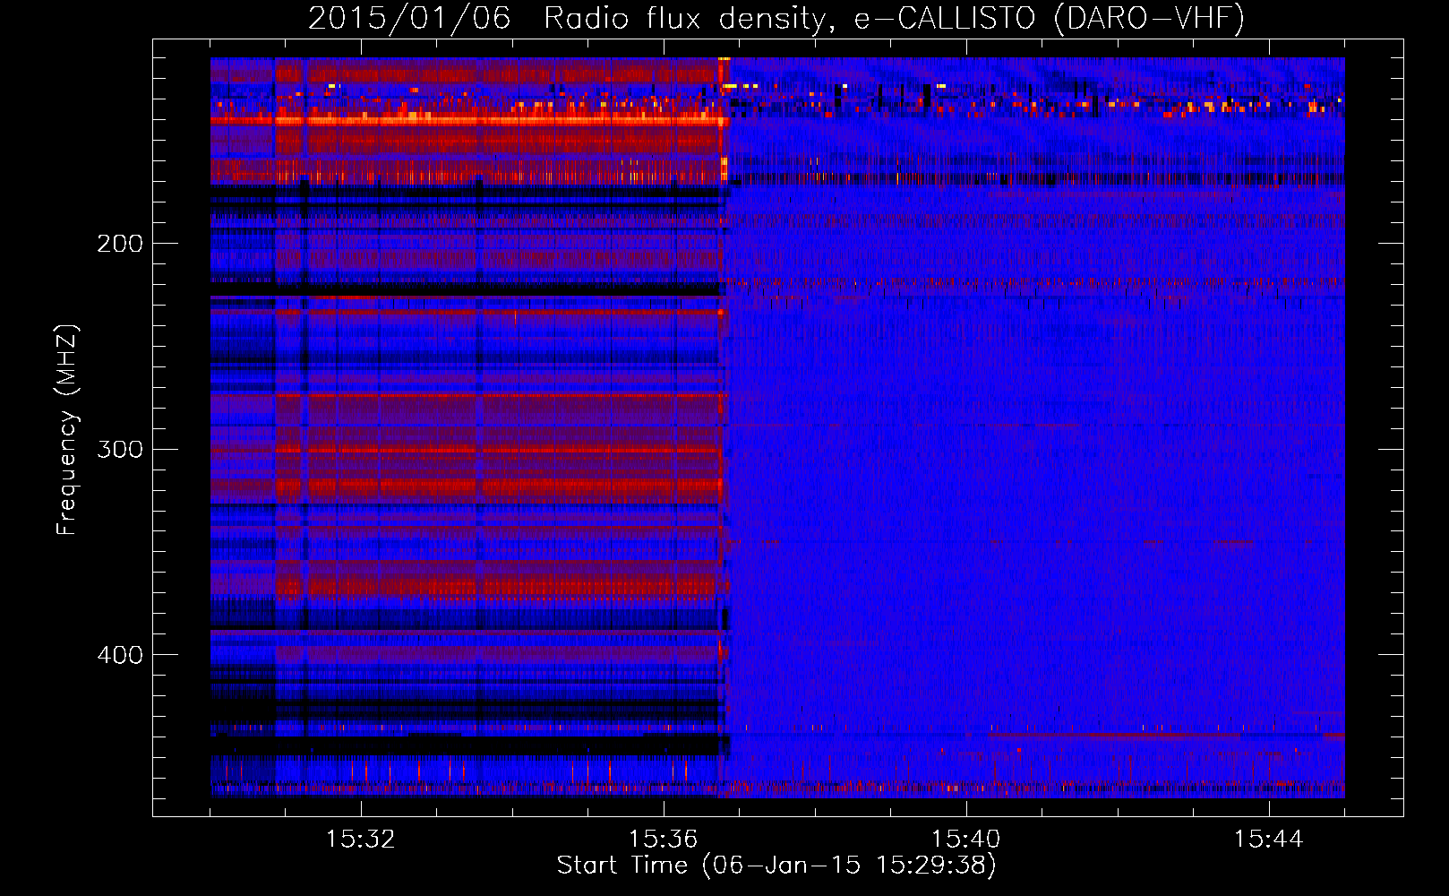Click the 200 frequency tick label
The image size is (1449, 896).
[x=120, y=244]
